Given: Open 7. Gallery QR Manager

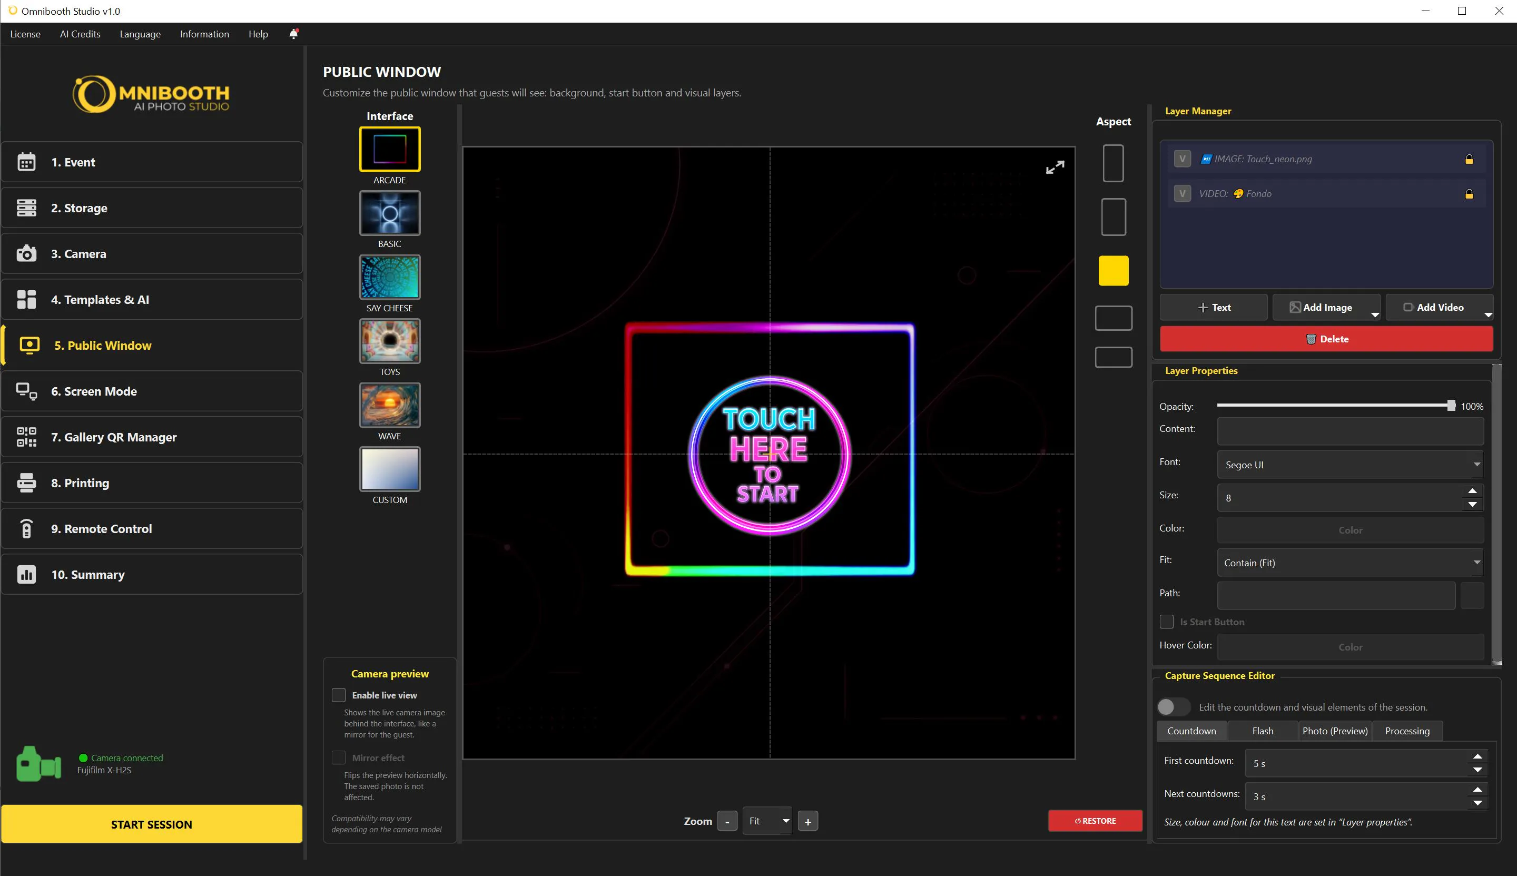Looking at the screenshot, I should pyautogui.click(x=152, y=437).
